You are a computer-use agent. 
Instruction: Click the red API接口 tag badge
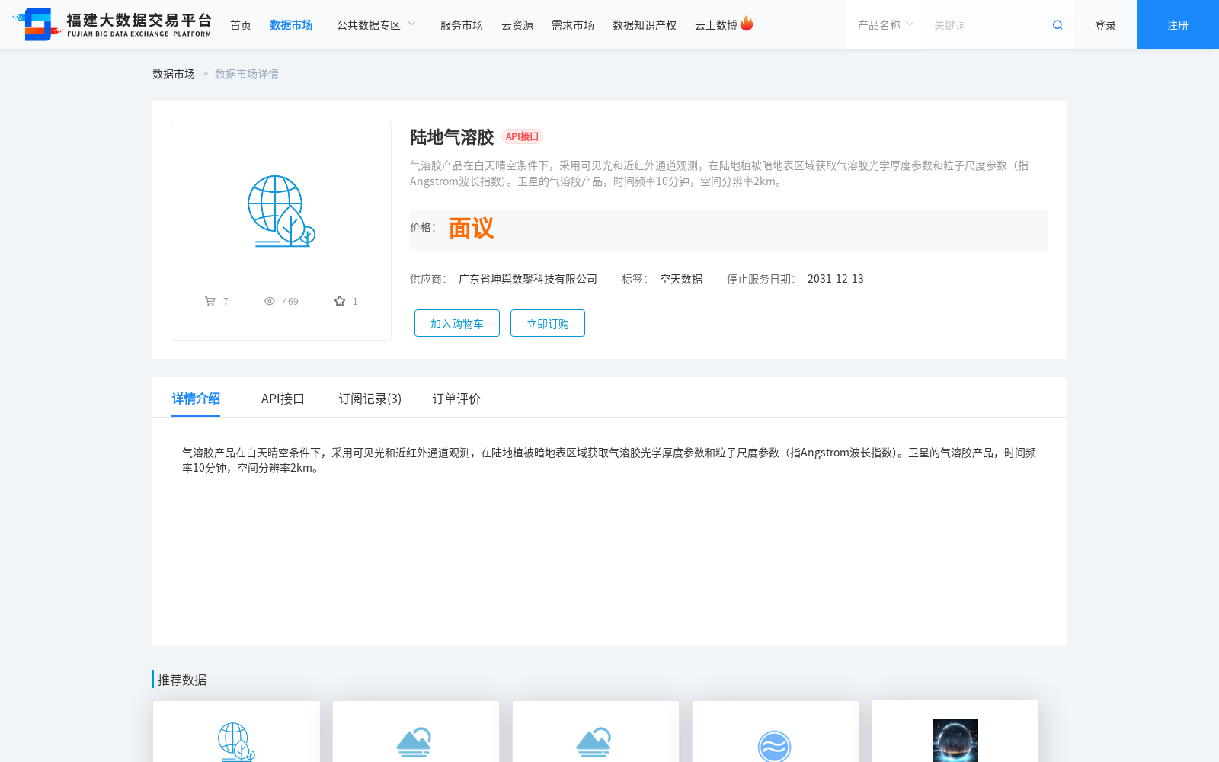click(x=522, y=136)
